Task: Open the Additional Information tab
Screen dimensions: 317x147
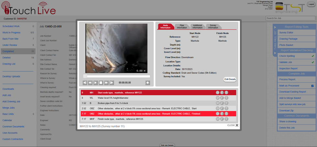Action: coord(198,26)
